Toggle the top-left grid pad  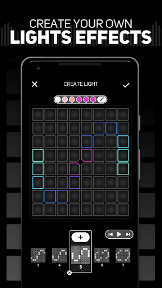pos(38,114)
